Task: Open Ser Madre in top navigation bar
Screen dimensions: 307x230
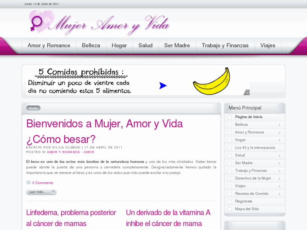Action: click(177, 46)
